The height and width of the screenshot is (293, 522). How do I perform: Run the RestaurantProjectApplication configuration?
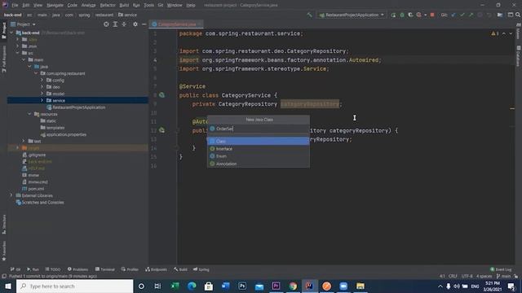tap(393, 15)
